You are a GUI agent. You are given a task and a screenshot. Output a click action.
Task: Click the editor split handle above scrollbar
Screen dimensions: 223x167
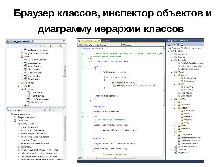click(x=164, y=48)
